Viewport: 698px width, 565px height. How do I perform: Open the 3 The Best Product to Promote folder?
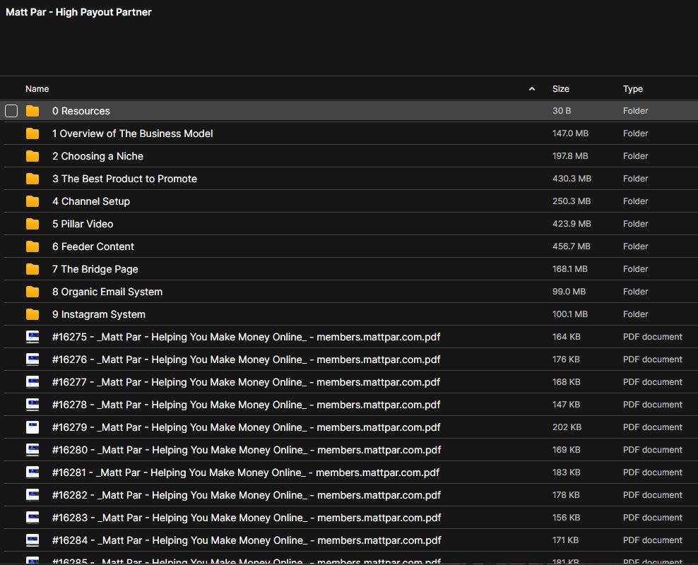click(x=124, y=179)
